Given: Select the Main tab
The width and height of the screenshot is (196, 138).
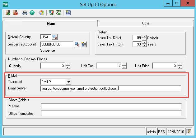Looking at the screenshot, I should click(x=51, y=23).
